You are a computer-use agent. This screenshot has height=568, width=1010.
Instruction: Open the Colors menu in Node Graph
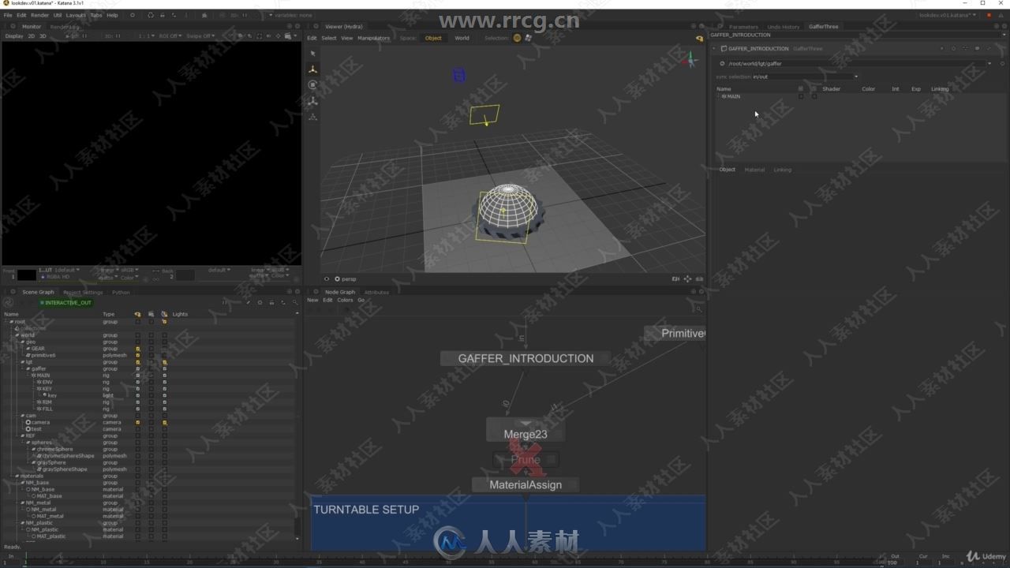coord(345,300)
